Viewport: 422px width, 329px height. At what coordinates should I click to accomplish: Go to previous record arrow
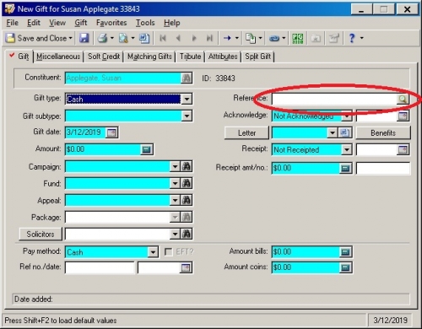pyautogui.click(x=178, y=38)
